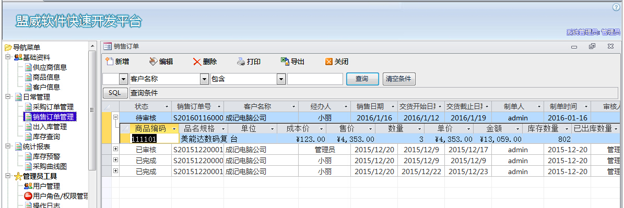624x208 pixels.
Task: Open the help question mark icon
Action: (617, 7)
